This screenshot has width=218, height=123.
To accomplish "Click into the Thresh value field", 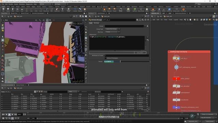I will (109, 61).
